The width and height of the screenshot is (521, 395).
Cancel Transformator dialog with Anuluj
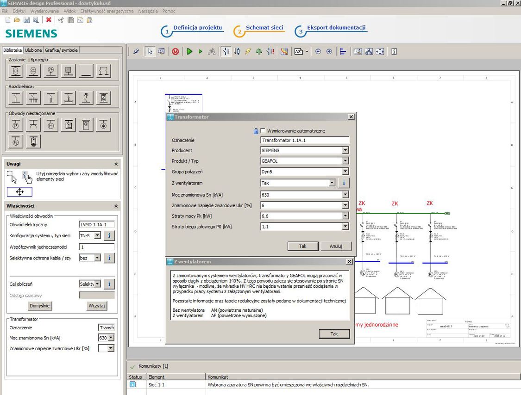[x=336, y=246]
